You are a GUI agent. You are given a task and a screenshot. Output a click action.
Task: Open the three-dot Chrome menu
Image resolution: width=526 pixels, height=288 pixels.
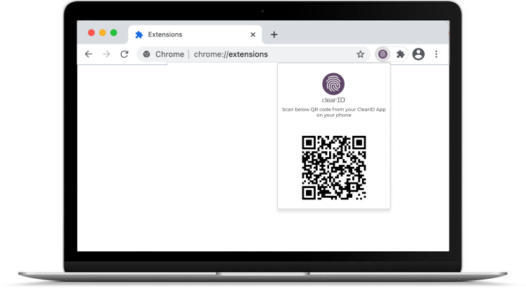click(436, 54)
